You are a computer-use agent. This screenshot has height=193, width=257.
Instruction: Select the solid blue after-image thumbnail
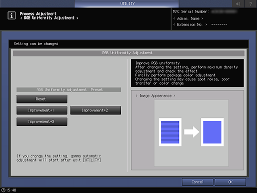point(212,132)
